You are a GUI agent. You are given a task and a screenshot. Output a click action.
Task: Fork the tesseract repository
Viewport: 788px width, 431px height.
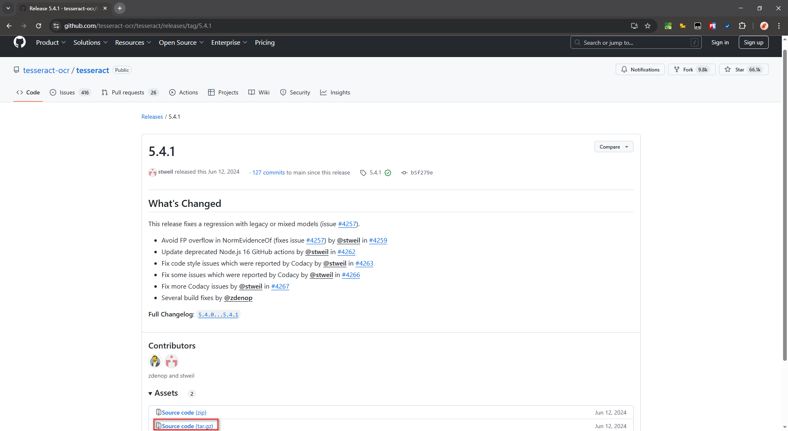[692, 70]
